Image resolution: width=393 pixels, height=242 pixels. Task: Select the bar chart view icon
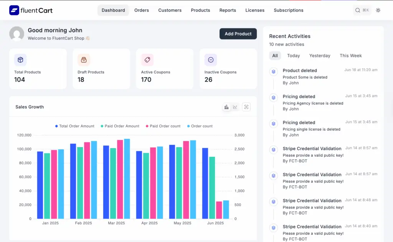point(226,107)
